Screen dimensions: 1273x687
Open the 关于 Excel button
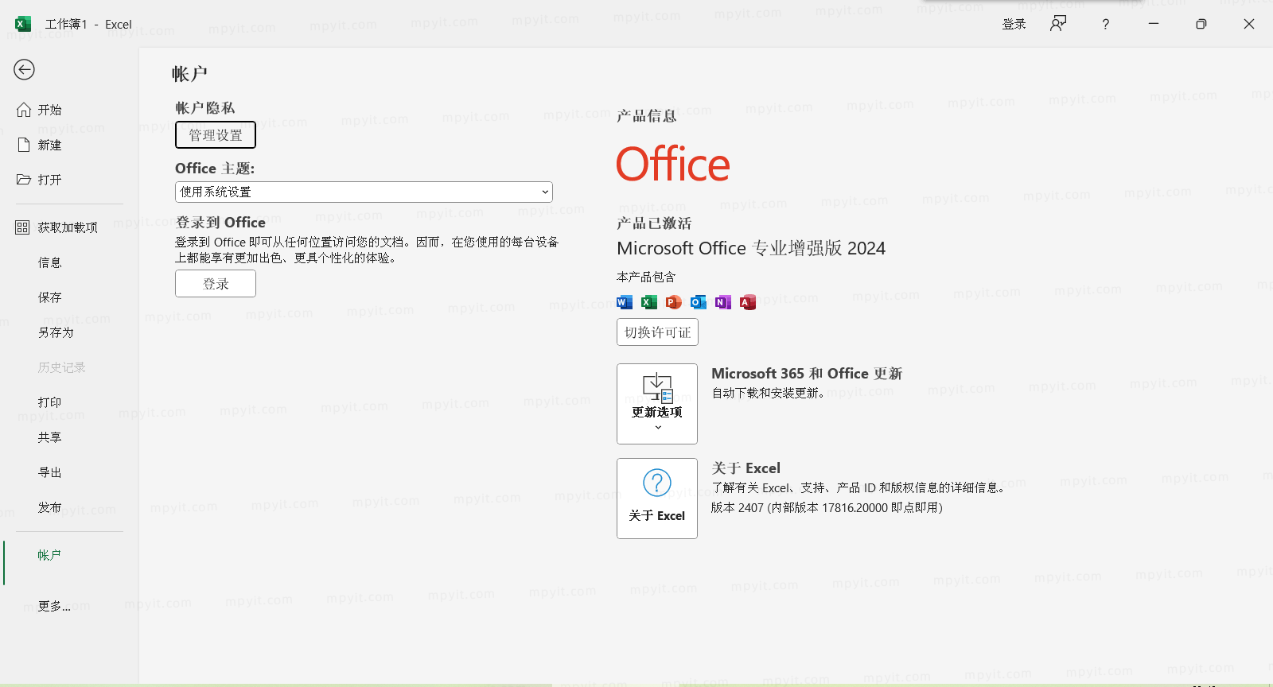point(657,499)
